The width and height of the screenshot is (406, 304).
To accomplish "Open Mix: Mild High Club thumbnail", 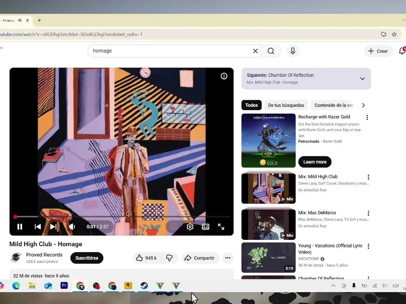I will coord(269,188).
